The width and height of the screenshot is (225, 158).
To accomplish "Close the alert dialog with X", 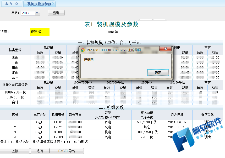I will pyautogui.click(x=166, y=49).
